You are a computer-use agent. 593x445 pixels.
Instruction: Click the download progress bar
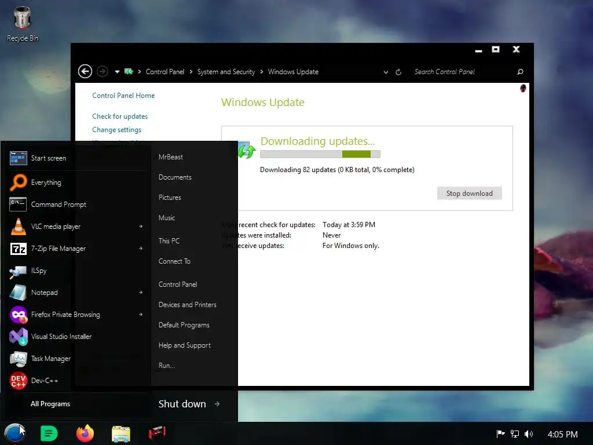320,154
